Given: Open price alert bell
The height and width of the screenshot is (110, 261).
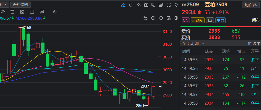Looking at the screenshot, I should 131,5.
